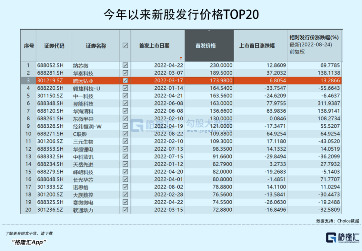Click the issue price 74.5500

(x=222, y=202)
